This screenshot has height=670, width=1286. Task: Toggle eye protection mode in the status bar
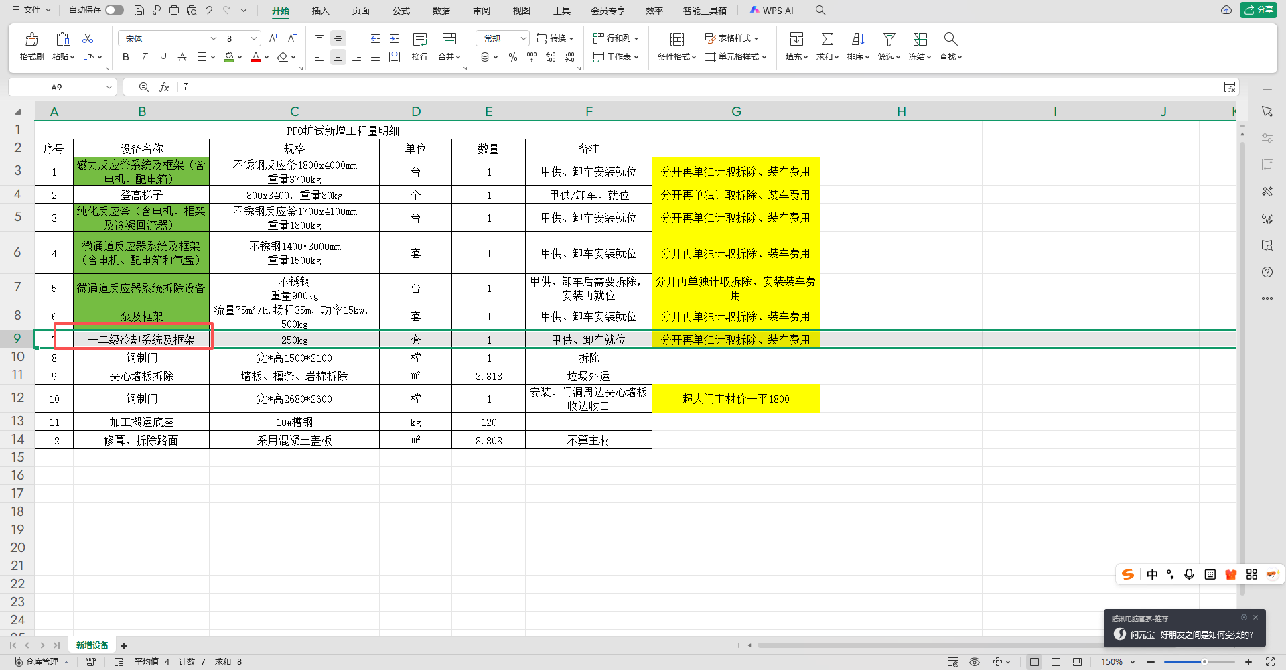(975, 662)
